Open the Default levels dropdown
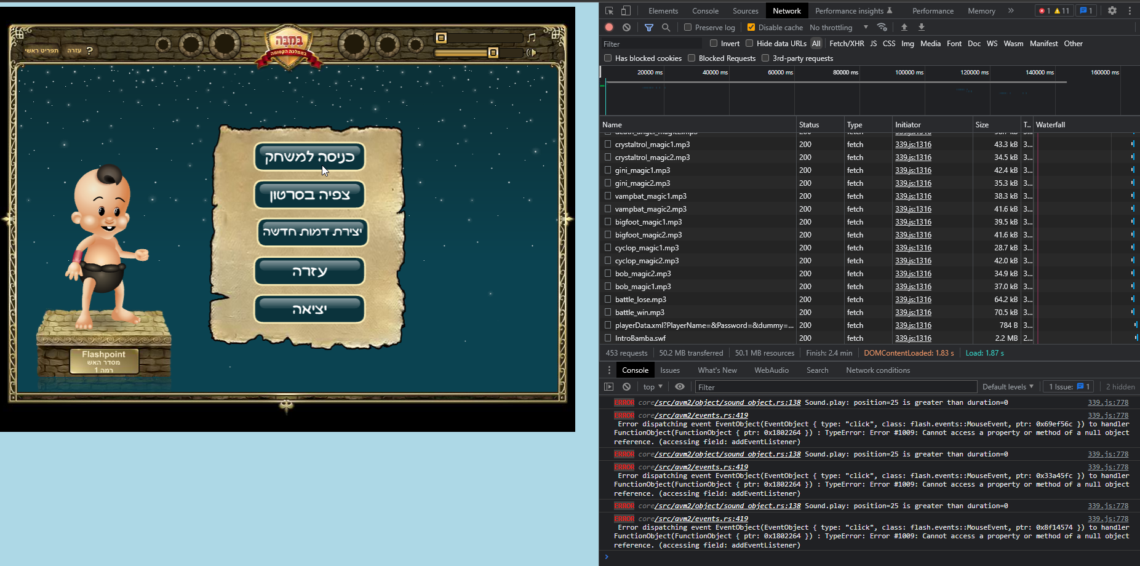 pos(1007,386)
